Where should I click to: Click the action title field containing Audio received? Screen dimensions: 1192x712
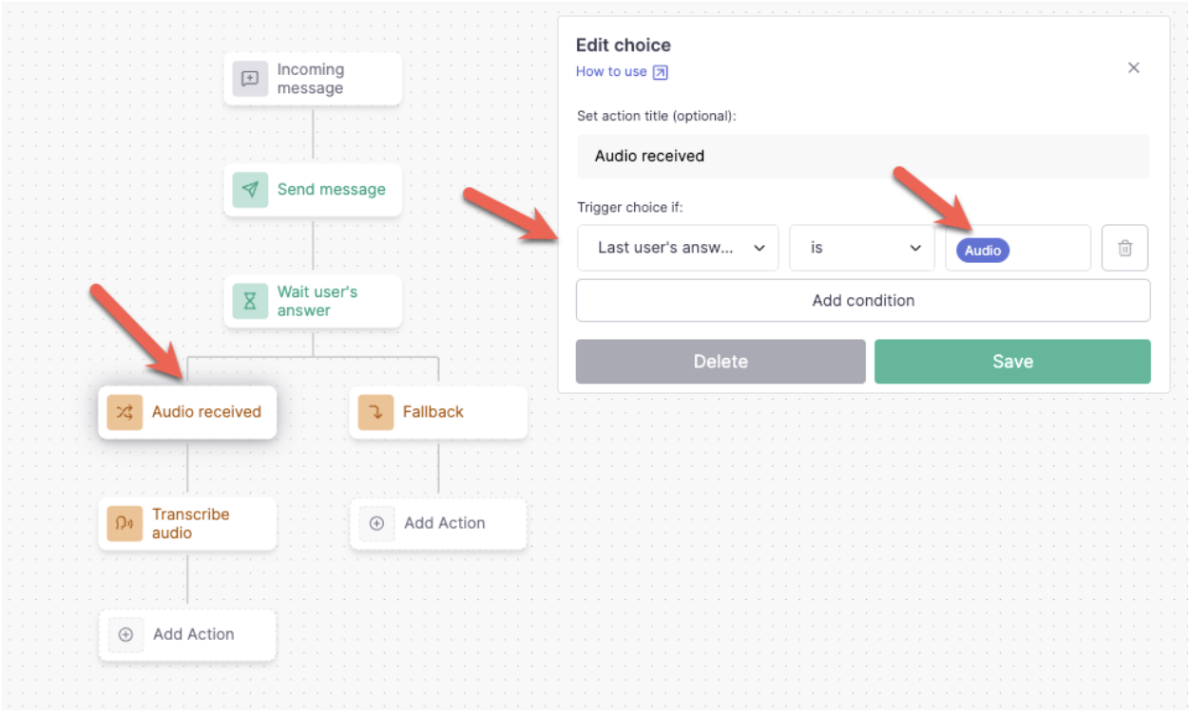(x=863, y=156)
